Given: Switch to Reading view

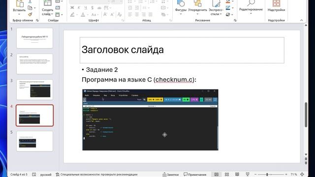Looking at the screenshot, I should [237, 175].
